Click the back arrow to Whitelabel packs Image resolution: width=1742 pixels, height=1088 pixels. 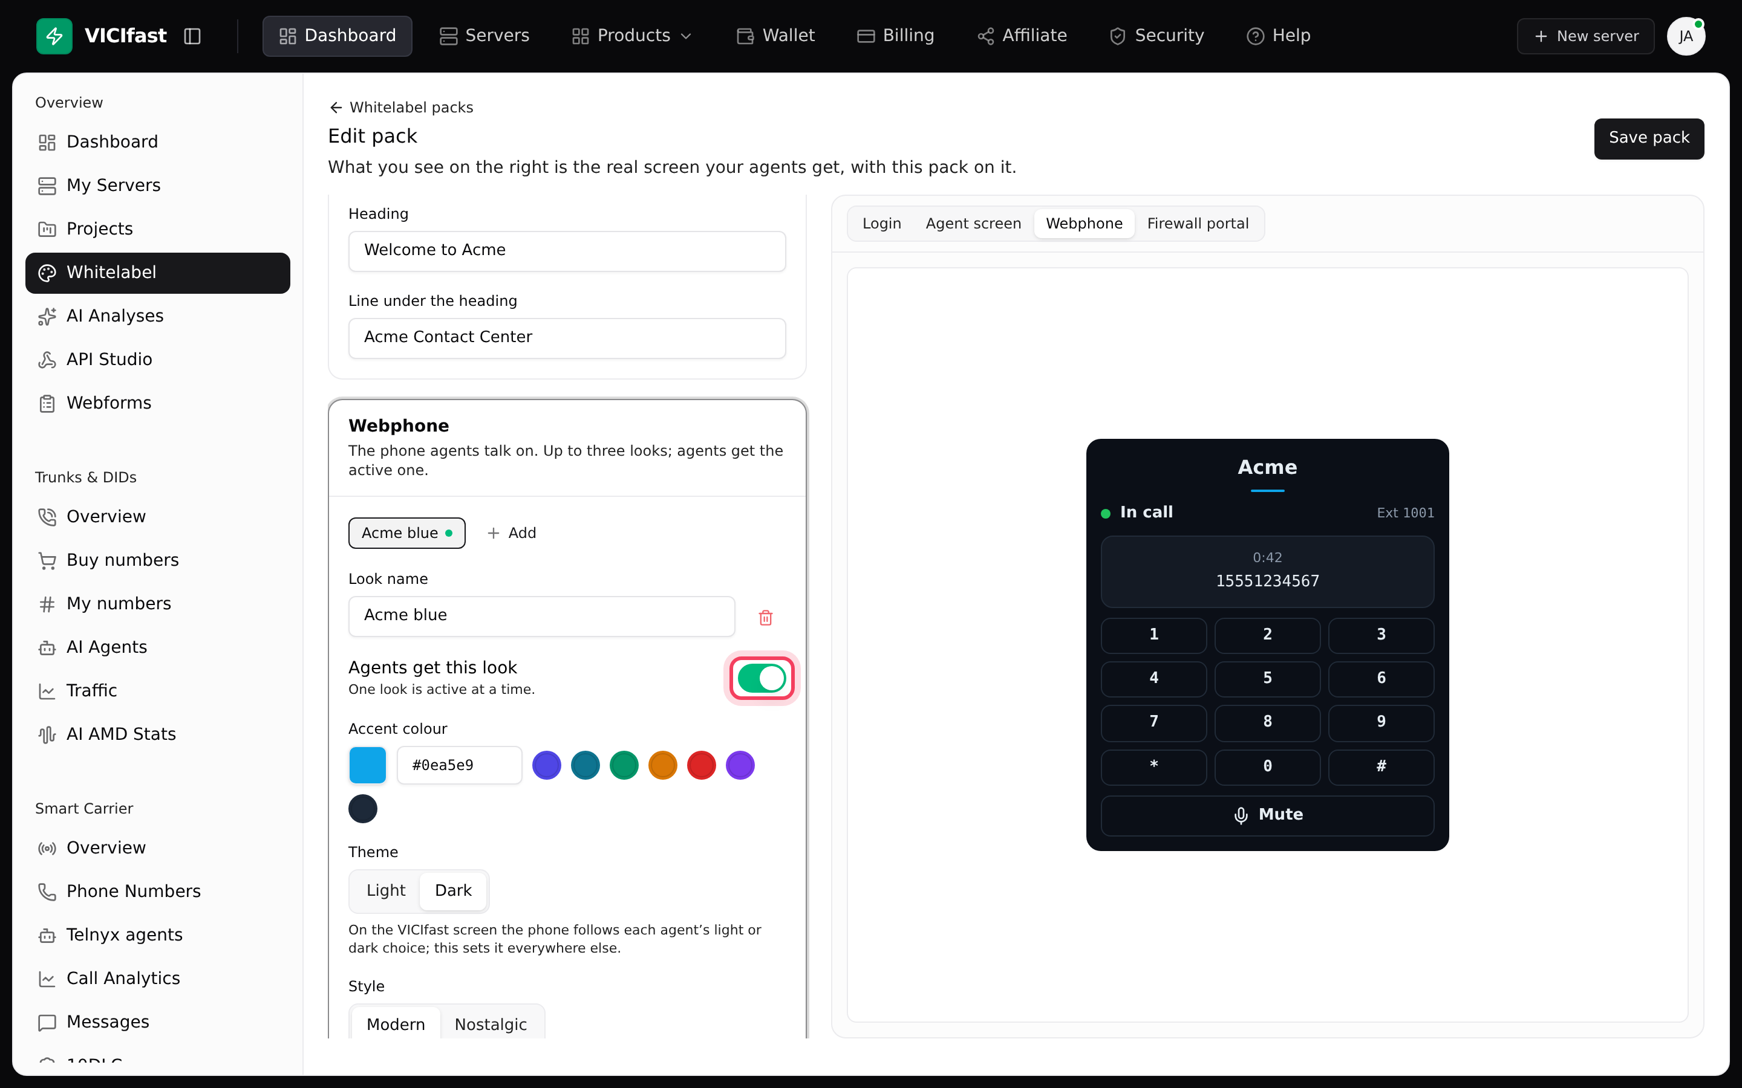click(x=336, y=107)
